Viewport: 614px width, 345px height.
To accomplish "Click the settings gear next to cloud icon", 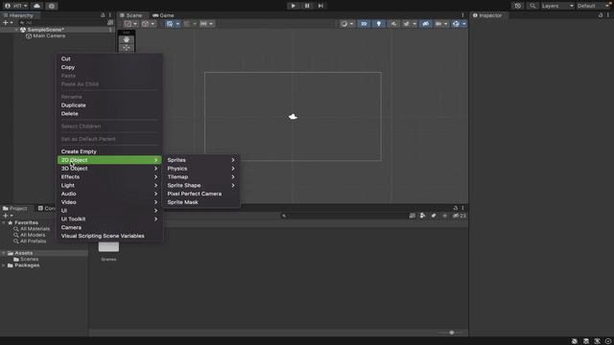I will coord(51,6).
